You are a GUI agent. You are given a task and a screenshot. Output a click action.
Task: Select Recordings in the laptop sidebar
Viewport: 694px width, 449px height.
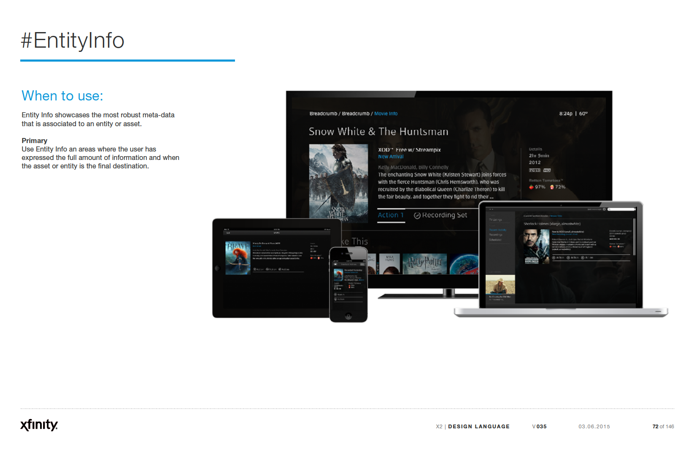[x=496, y=235]
